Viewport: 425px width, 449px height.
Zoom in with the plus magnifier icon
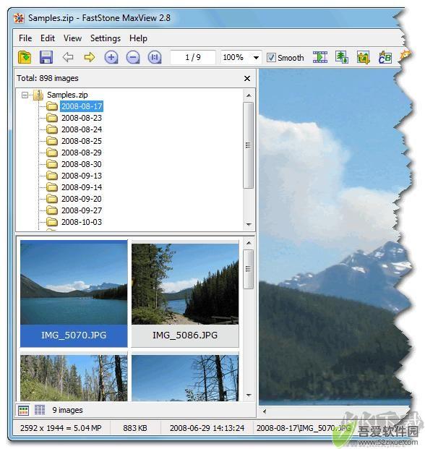[111, 57]
